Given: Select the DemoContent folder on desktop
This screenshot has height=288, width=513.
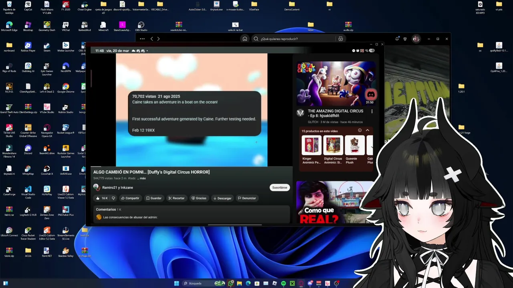Looking at the screenshot, I should coord(292,6).
